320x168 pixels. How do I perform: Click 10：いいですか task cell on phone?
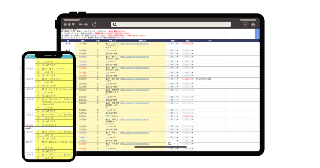point(57,89)
